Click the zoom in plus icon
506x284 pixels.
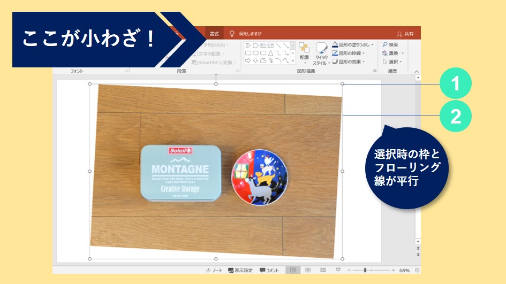394,270
